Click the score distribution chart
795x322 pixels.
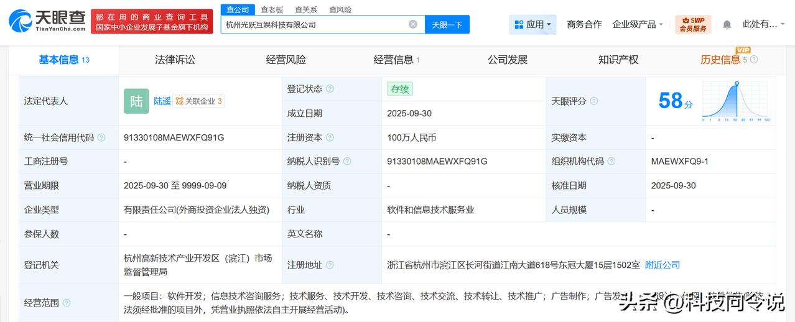[736, 101]
